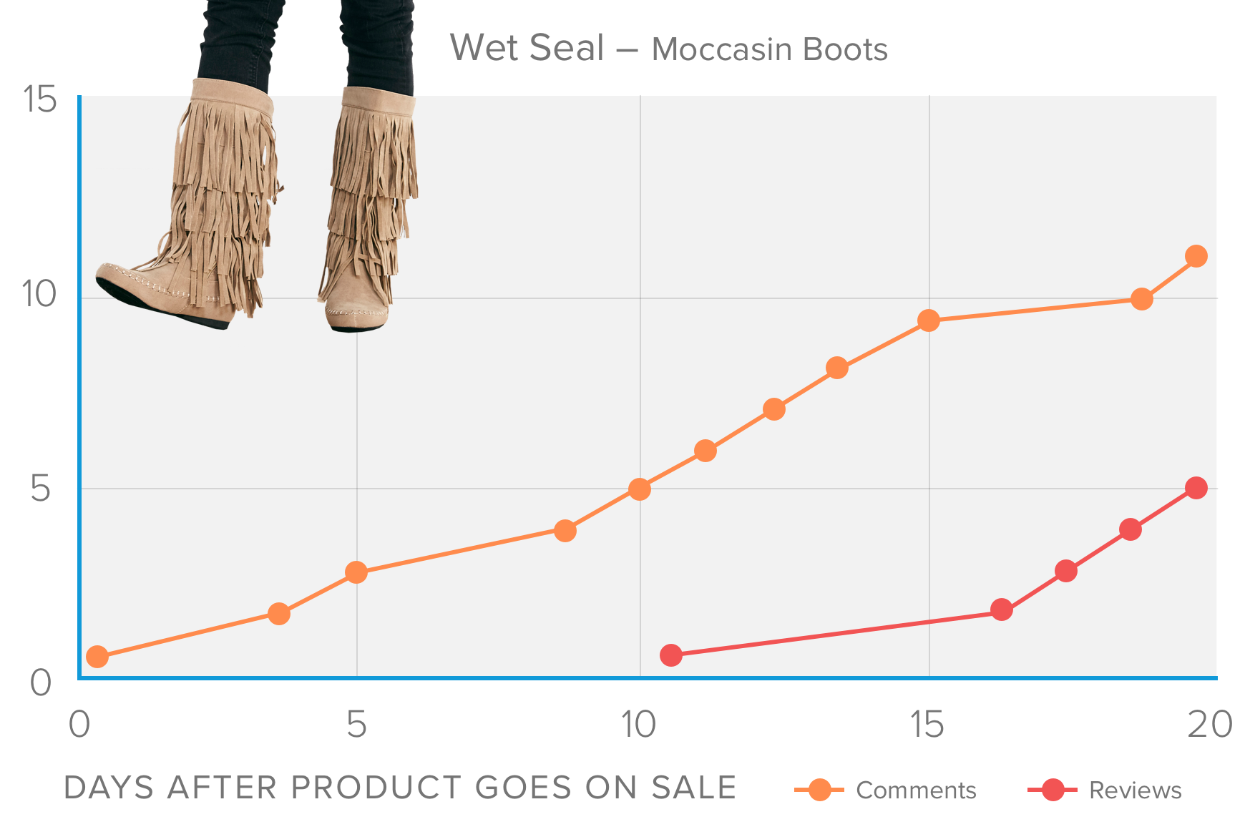
Task: Click the red Reviews legend marker
Action: click(x=1053, y=790)
